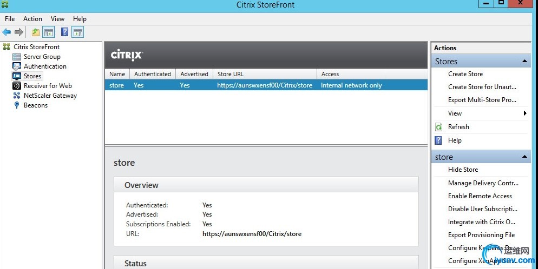The image size is (538, 269).
Task: Click the Status section header
Action: [x=266, y=263]
